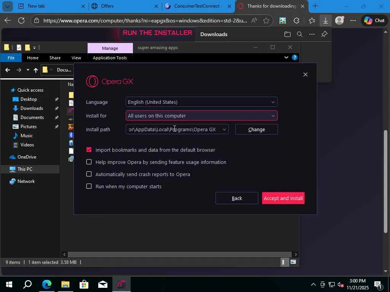Select the Manage contextual tab
Viewport: 390px width, 292px height.
click(110, 48)
